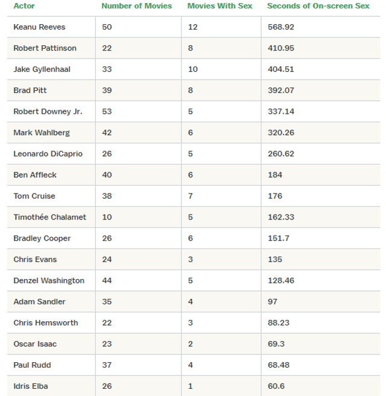Select the Keanu Reeves name cell
This screenshot has width=386, height=396.
coord(39,27)
